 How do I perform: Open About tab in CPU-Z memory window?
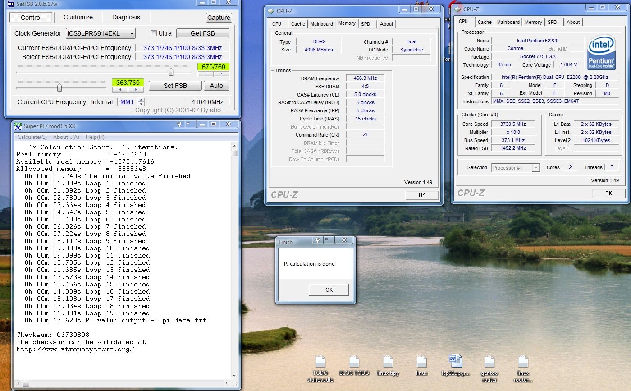(386, 24)
